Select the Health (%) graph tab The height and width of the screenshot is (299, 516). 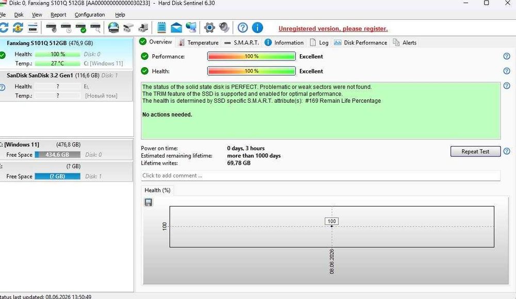click(157, 191)
